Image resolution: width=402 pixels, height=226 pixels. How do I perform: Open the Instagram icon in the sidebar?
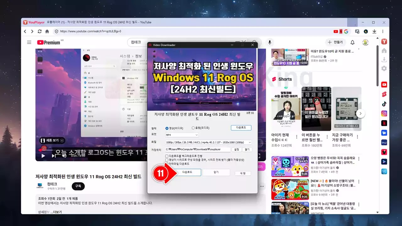tap(384, 113)
